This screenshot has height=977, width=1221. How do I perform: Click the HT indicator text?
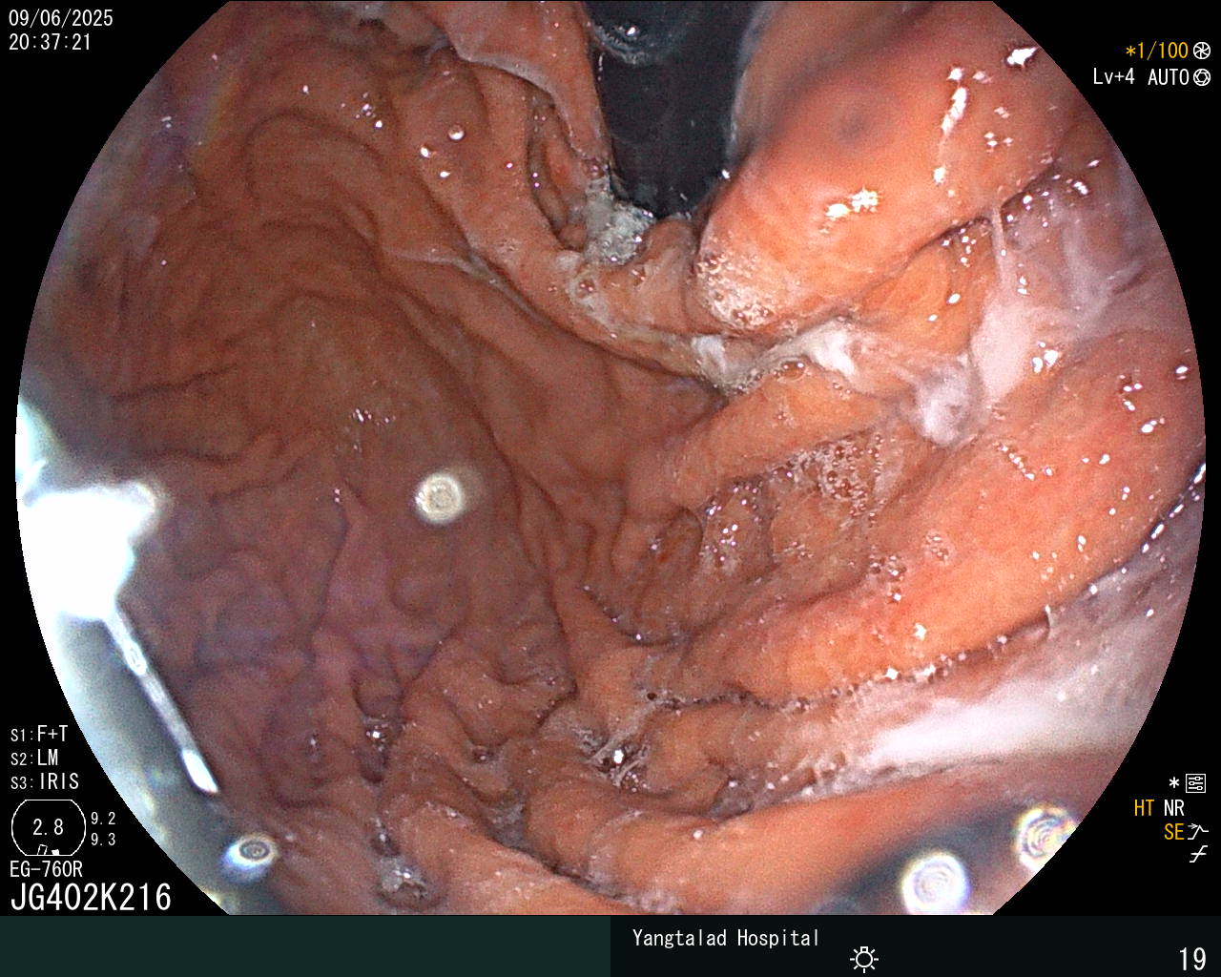point(1145,808)
